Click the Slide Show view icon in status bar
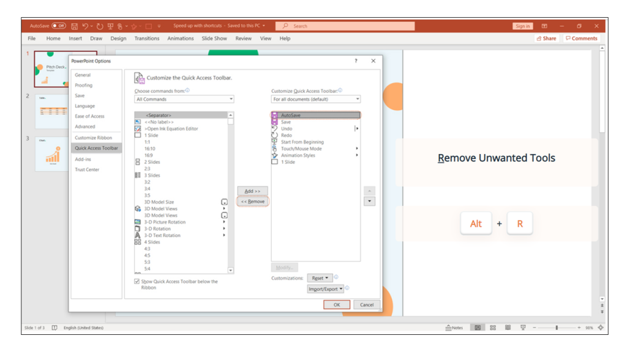 click(x=522, y=328)
